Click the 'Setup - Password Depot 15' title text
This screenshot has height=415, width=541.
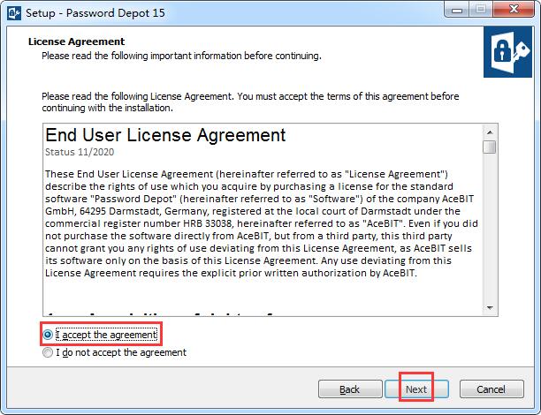coord(95,13)
